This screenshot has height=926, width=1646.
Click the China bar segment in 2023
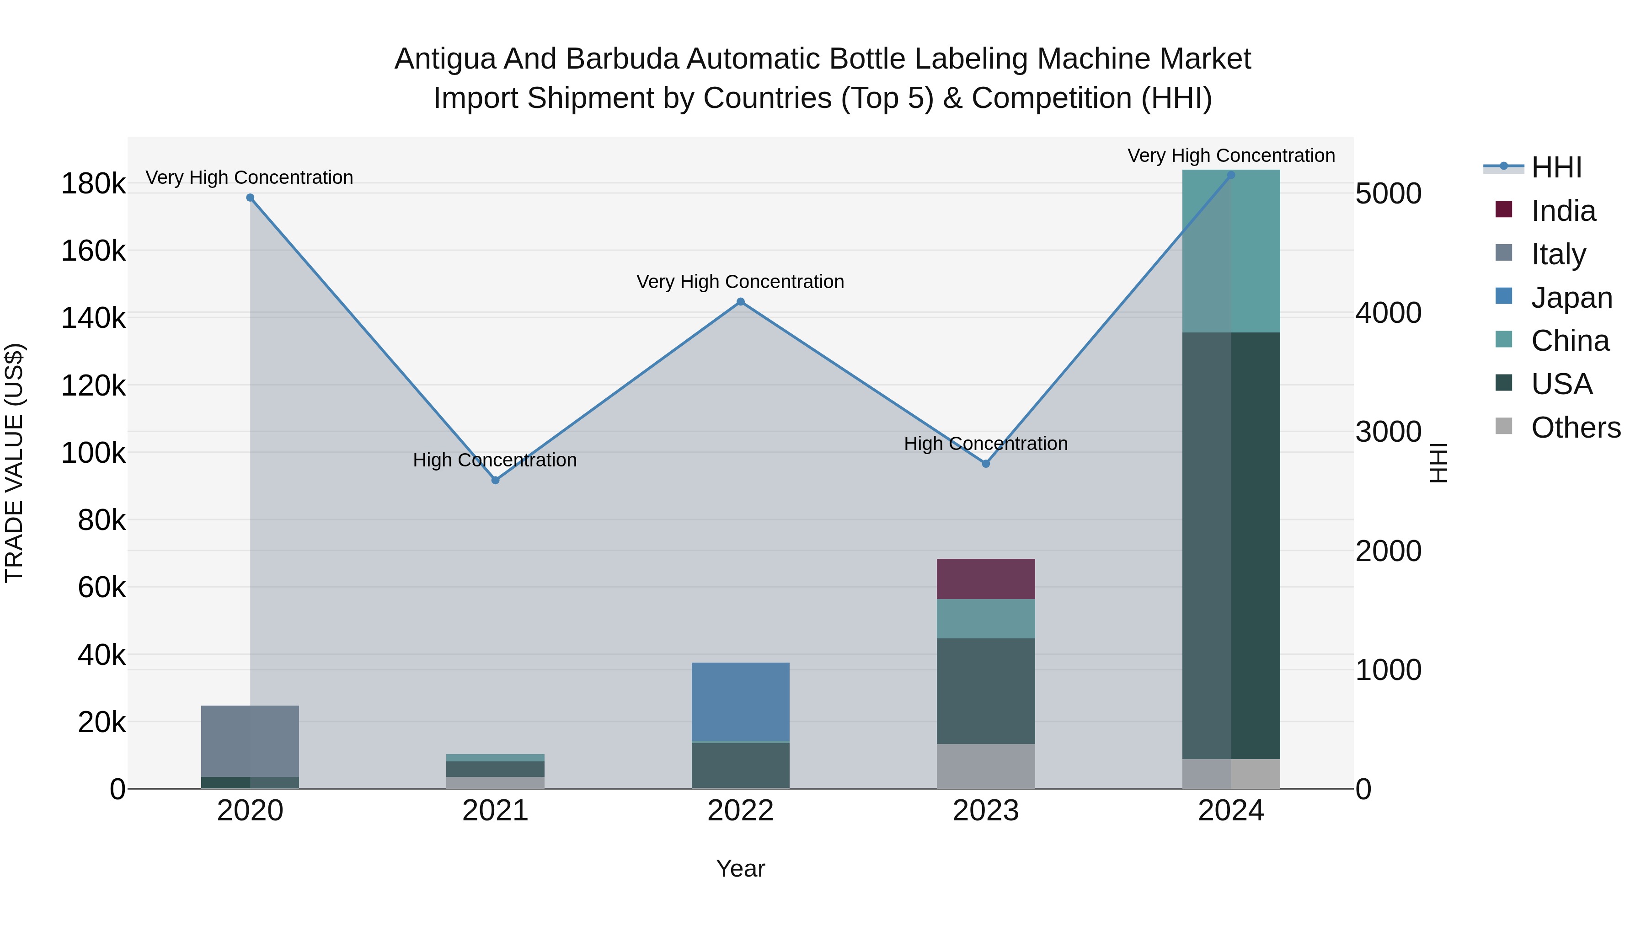(x=986, y=619)
